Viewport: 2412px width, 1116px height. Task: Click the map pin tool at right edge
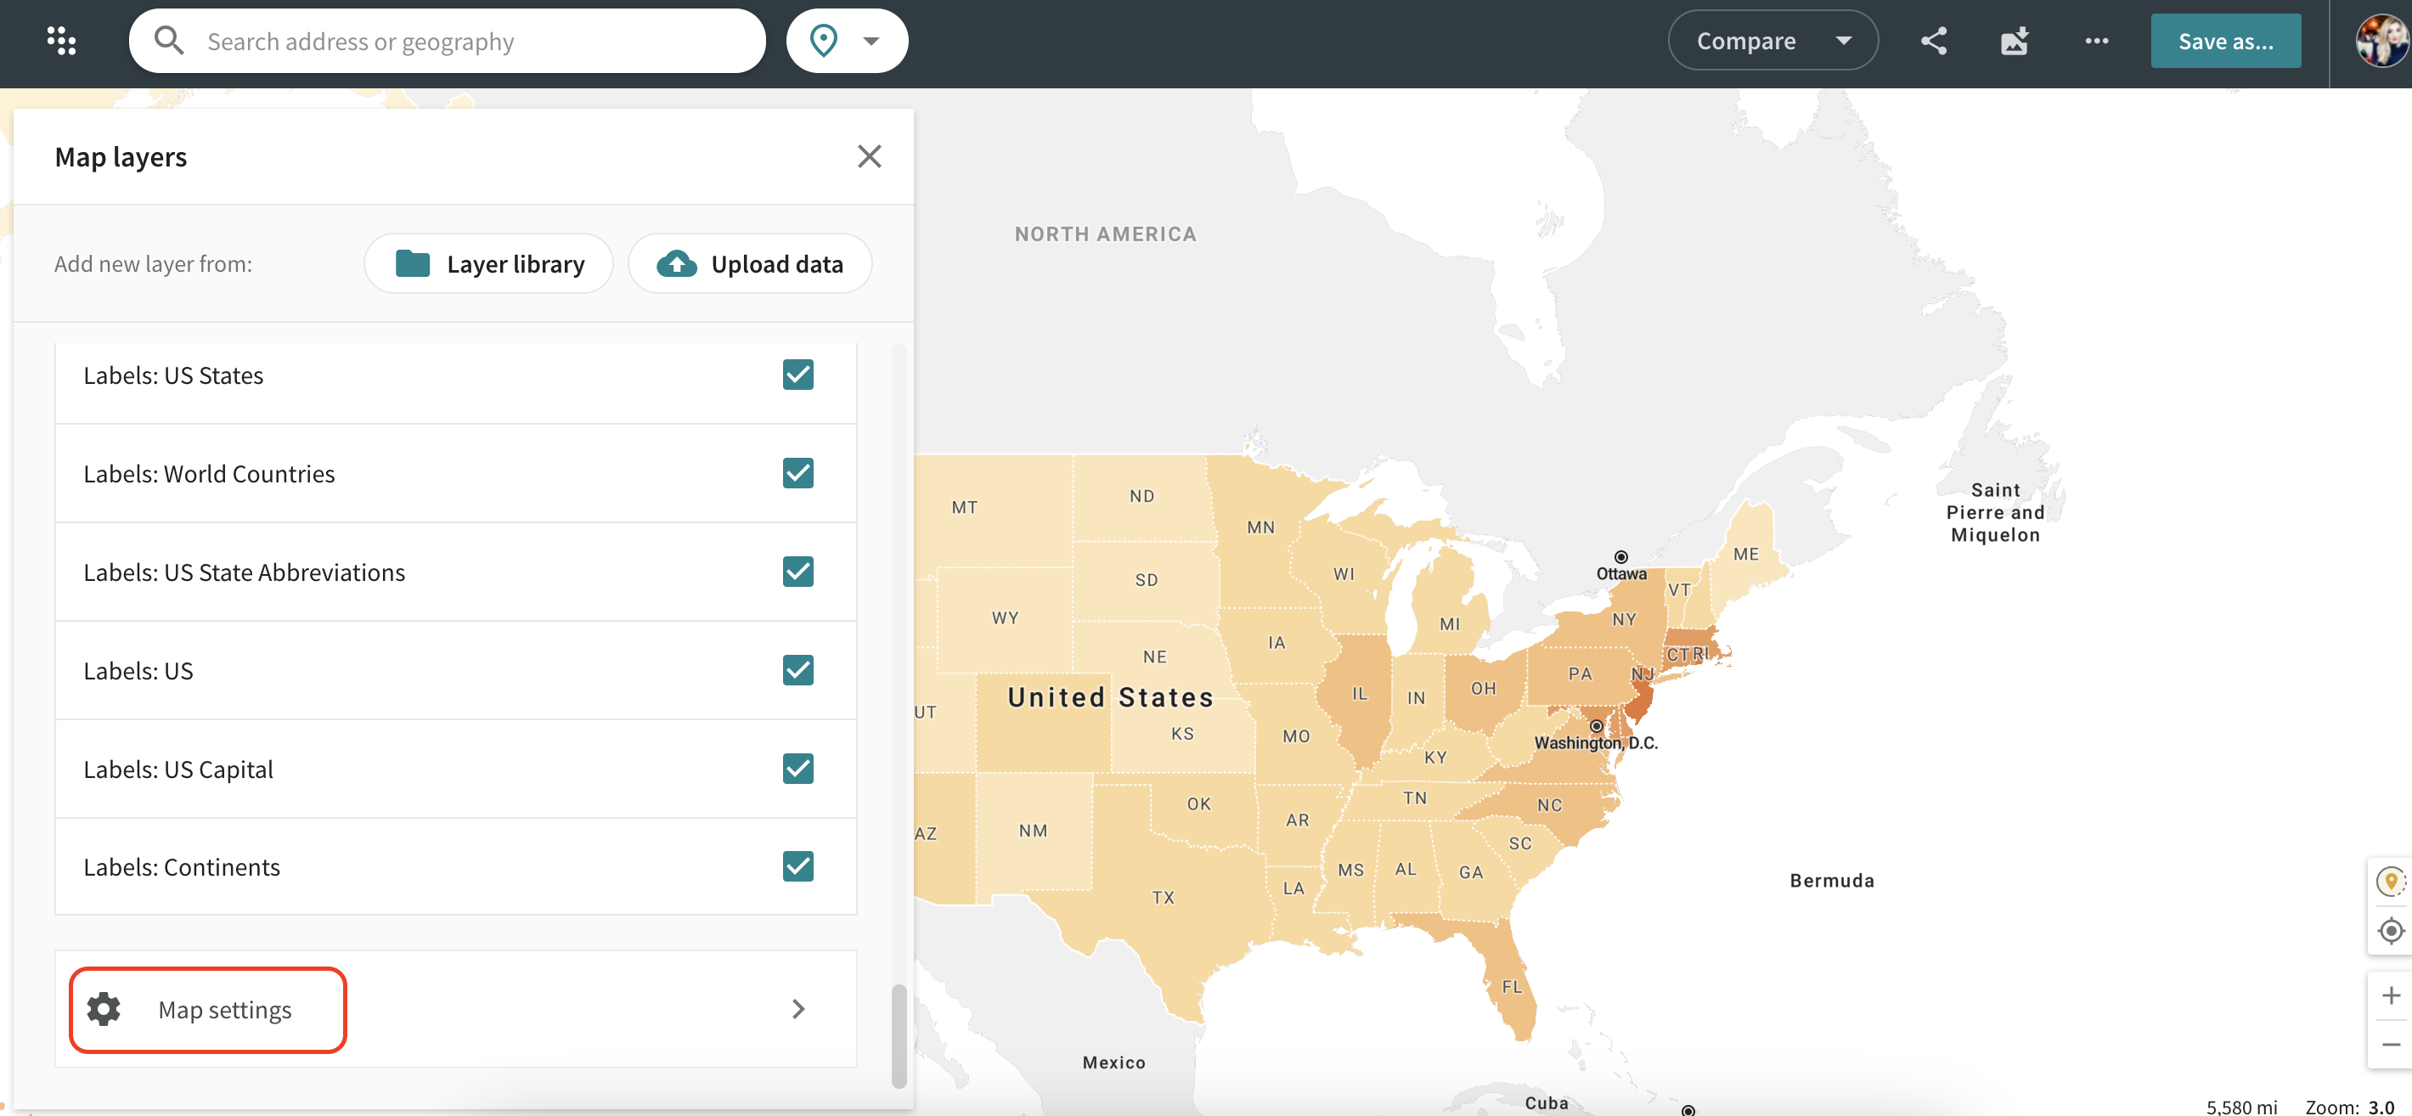pos(2391,881)
